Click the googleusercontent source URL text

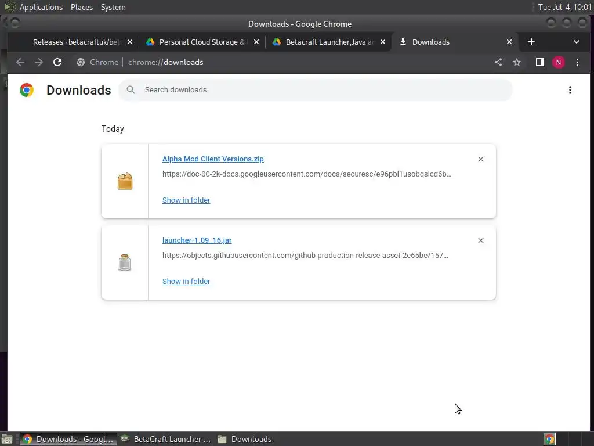[307, 174]
